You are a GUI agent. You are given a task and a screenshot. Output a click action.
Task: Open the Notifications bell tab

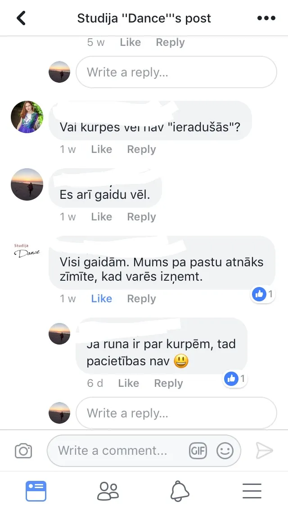[180, 491]
